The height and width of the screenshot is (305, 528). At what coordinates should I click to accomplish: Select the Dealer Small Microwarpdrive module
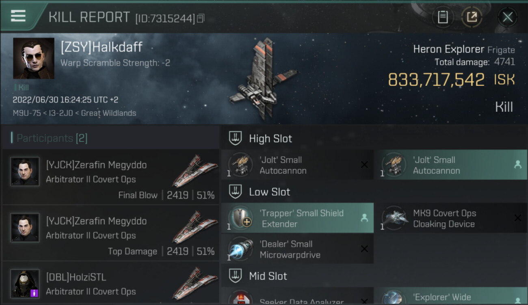297,249
